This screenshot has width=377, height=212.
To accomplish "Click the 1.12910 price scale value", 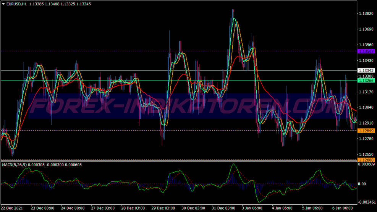I will 366,123.
